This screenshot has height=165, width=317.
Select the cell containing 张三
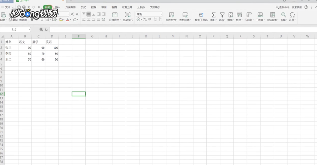point(11,48)
